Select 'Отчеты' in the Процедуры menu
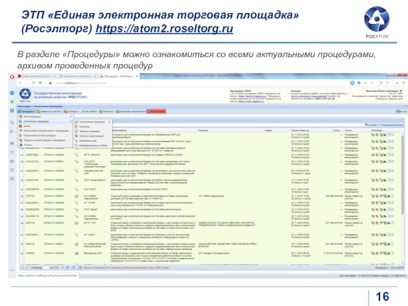Viewport: 408px width, 306px height. coord(45,145)
